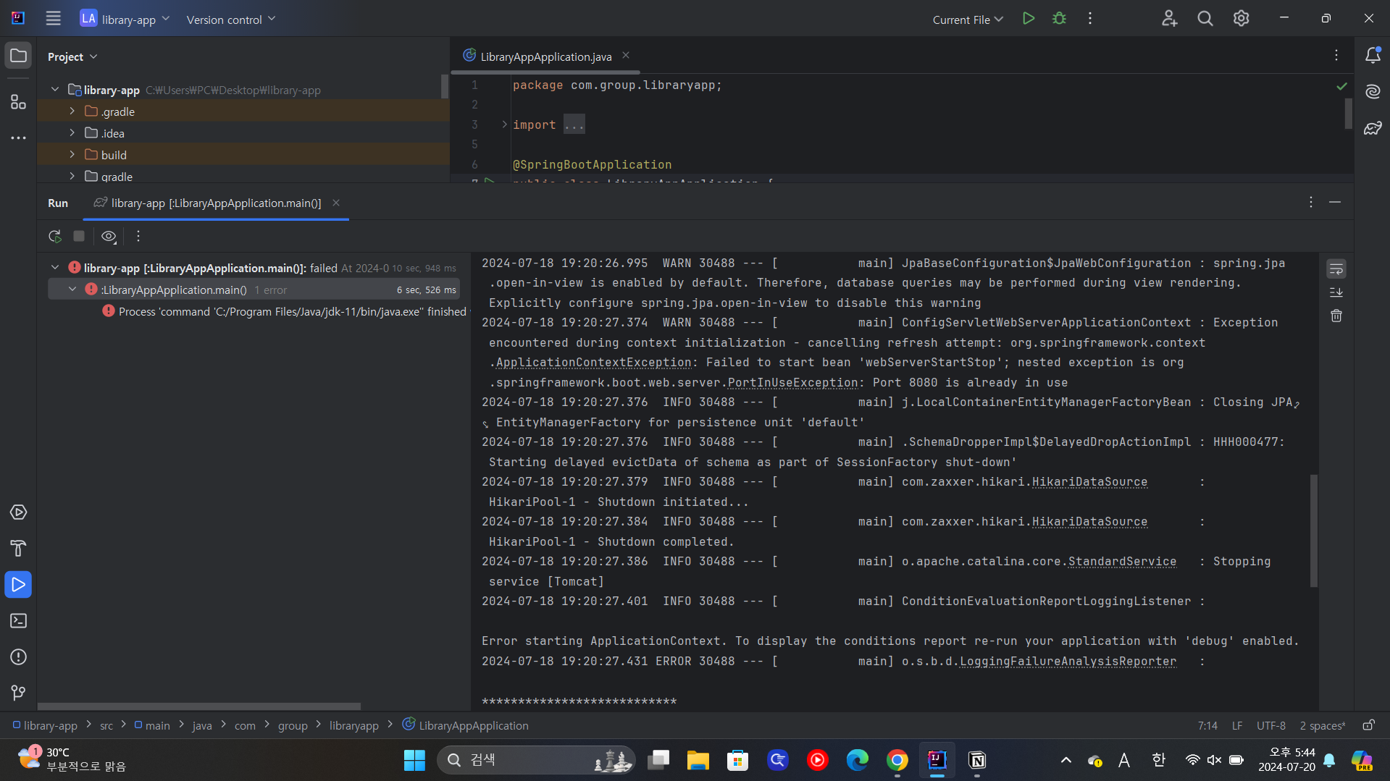Open Terminal tool window icon
This screenshot has width=1390, height=781.
pos(18,621)
